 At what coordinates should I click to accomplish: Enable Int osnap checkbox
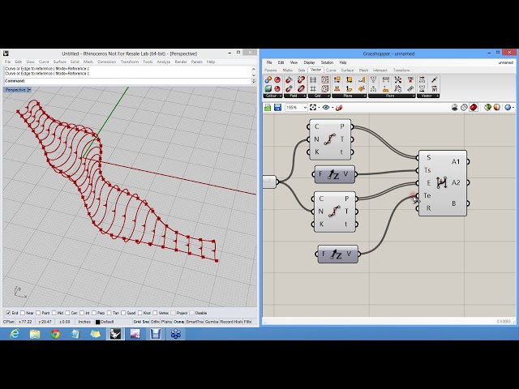(x=82, y=313)
